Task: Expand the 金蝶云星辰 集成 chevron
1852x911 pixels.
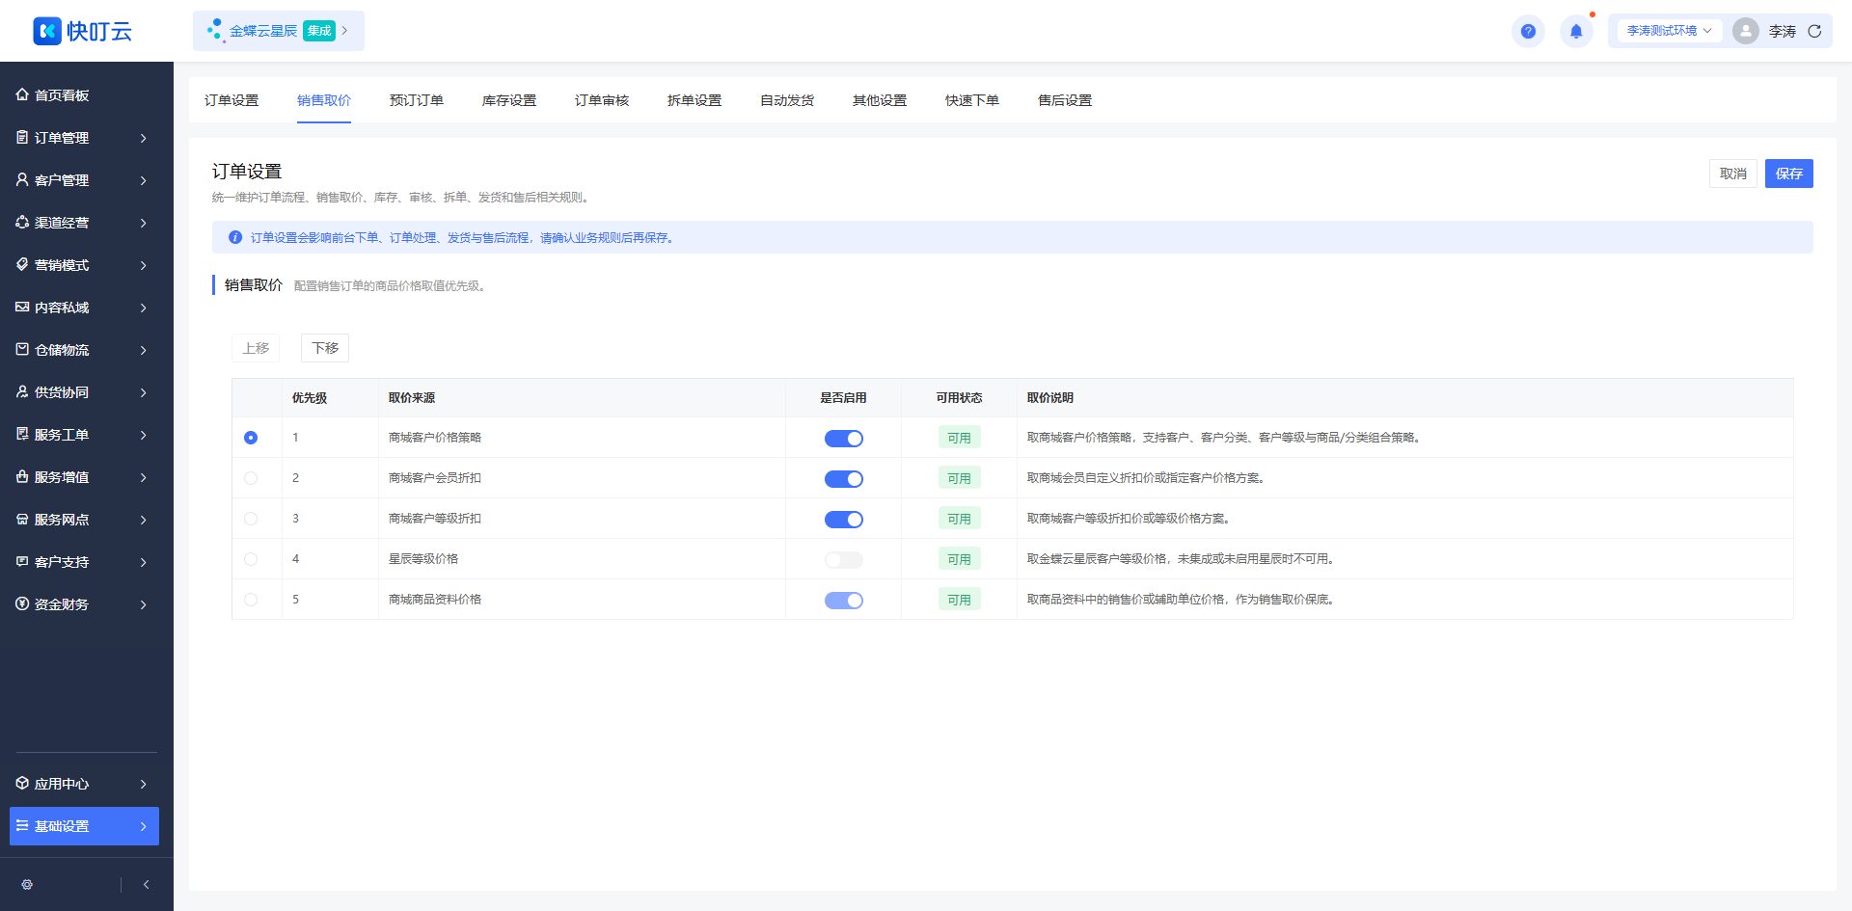Action: 344,31
